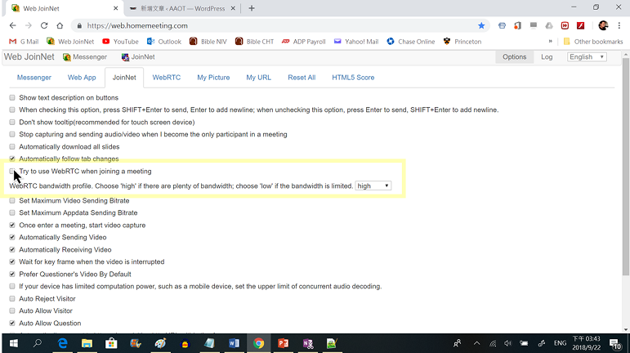Click the Log button
Viewport: 630px width, 353px height.
(x=547, y=57)
